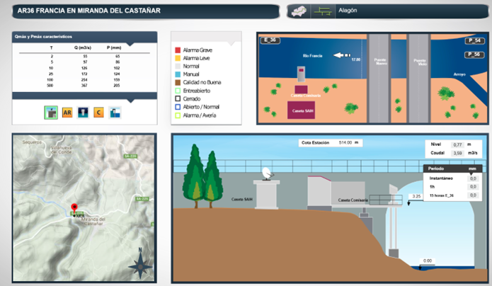Click the red Alarma Grave color swatch

(178, 50)
